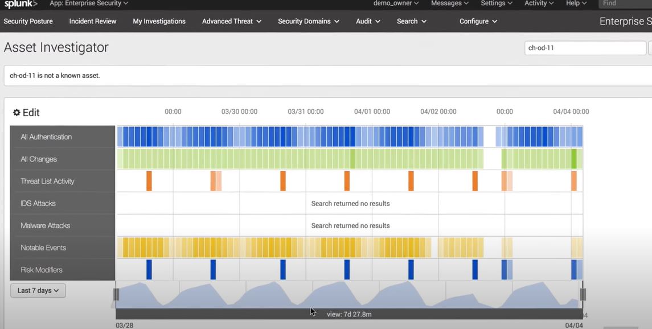Click the right timeline range handle

[583, 294]
